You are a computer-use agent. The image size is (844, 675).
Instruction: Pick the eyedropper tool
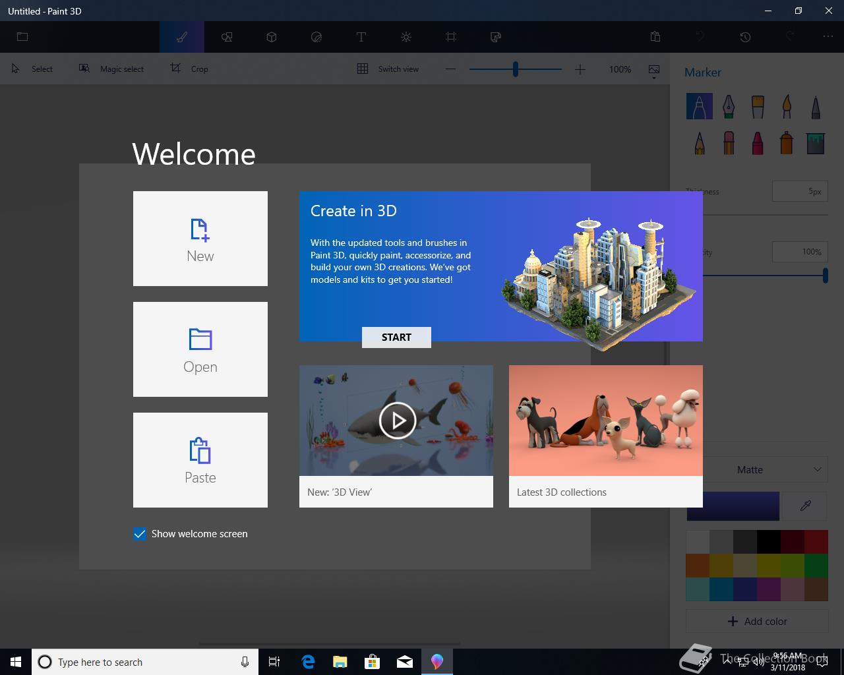tap(805, 506)
